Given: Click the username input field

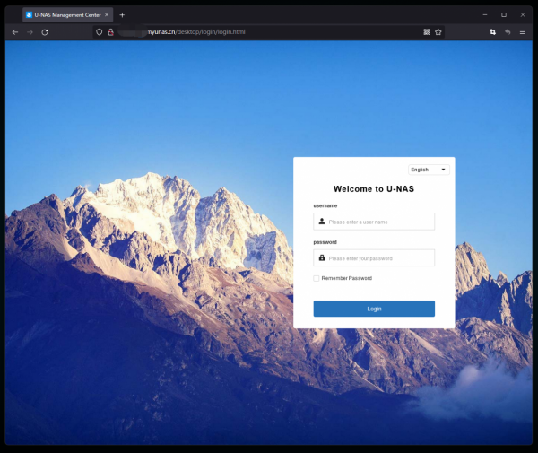Looking at the screenshot, I should click(x=379, y=222).
